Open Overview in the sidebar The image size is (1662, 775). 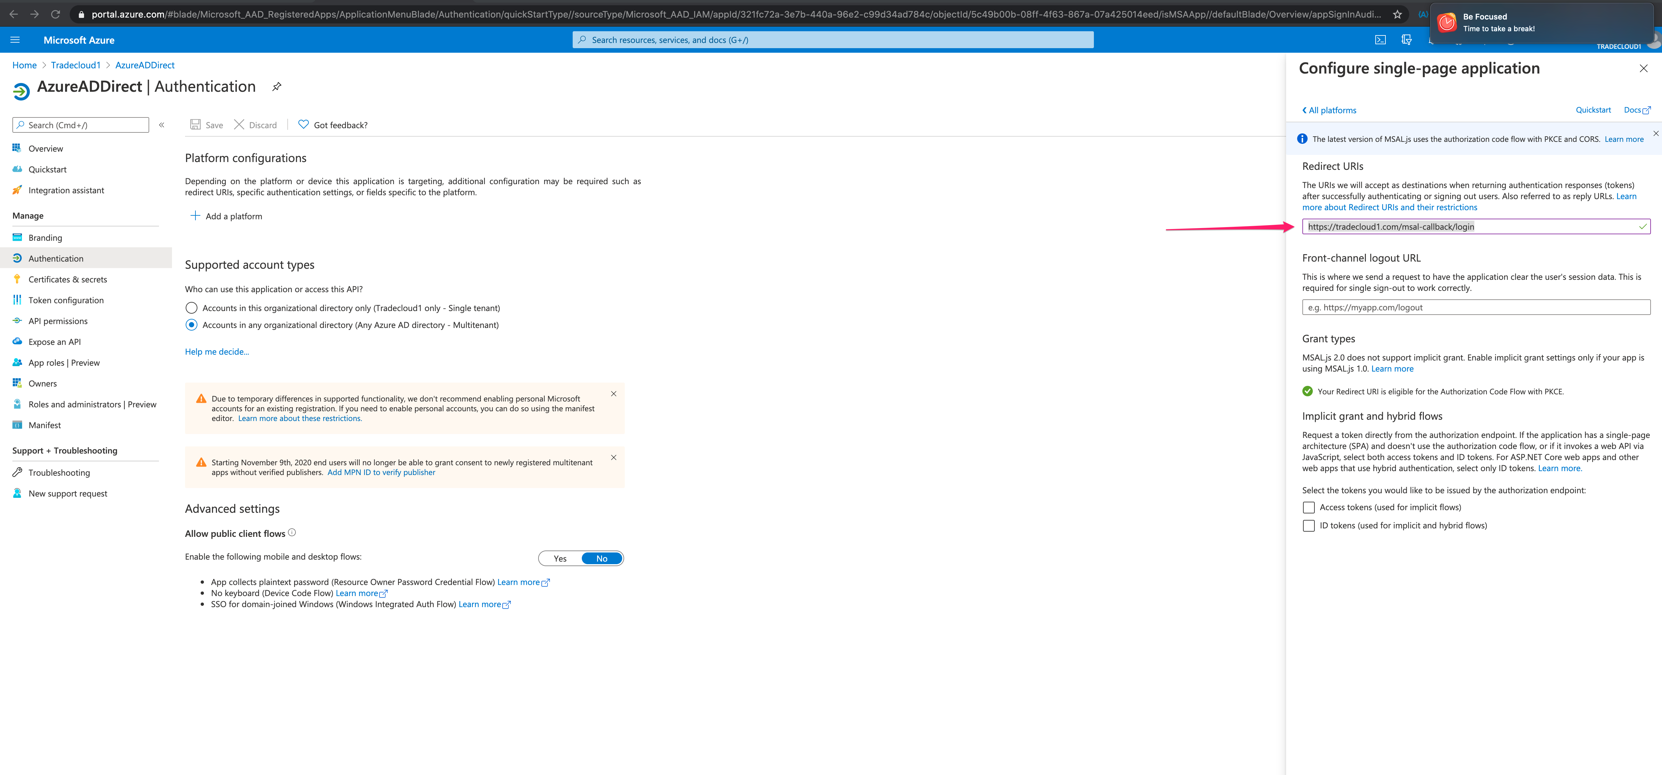45,148
